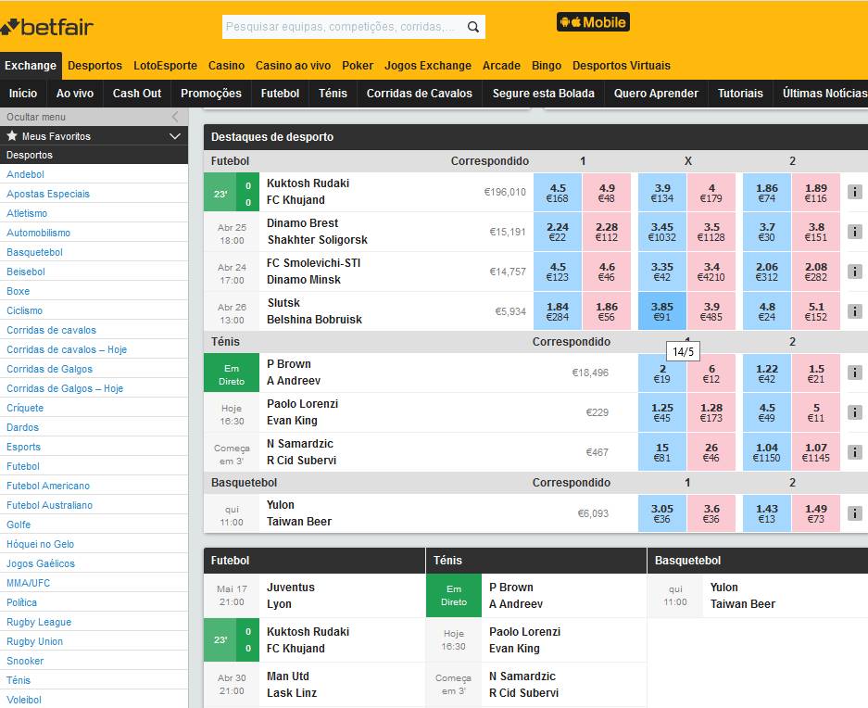Screen dimensions: 868x708
Task: Open Dinamo Brest vs Shakhter Soligorsk match
Action: pyautogui.click(x=317, y=232)
